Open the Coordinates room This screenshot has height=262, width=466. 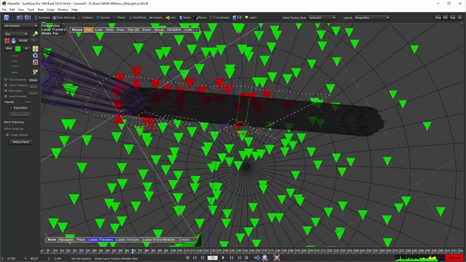point(220,17)
